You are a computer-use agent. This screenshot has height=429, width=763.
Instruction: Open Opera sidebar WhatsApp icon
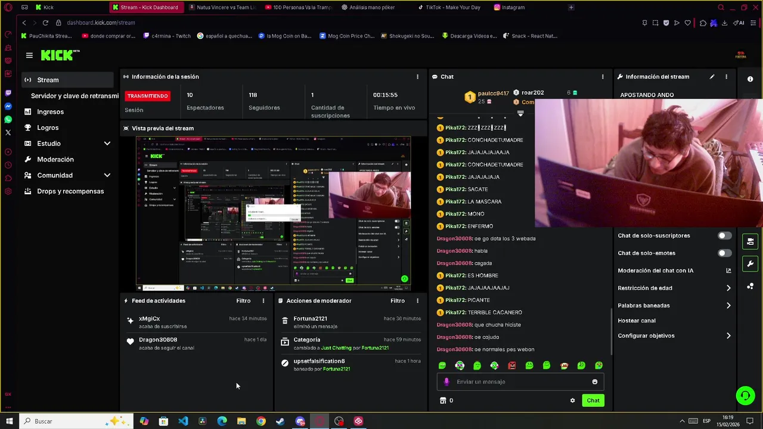(x=8, y=120)
